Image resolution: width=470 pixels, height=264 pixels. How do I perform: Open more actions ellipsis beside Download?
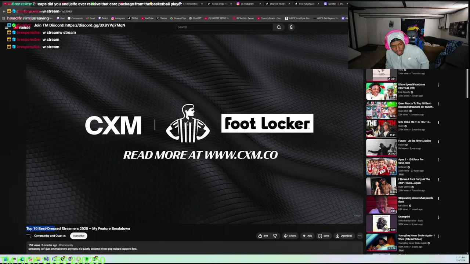(360, 236)
